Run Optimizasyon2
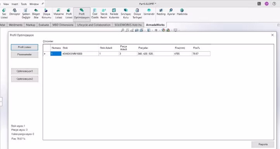This screenshot has width=280, height=149. pyautogui.click(x=25, y=79)
